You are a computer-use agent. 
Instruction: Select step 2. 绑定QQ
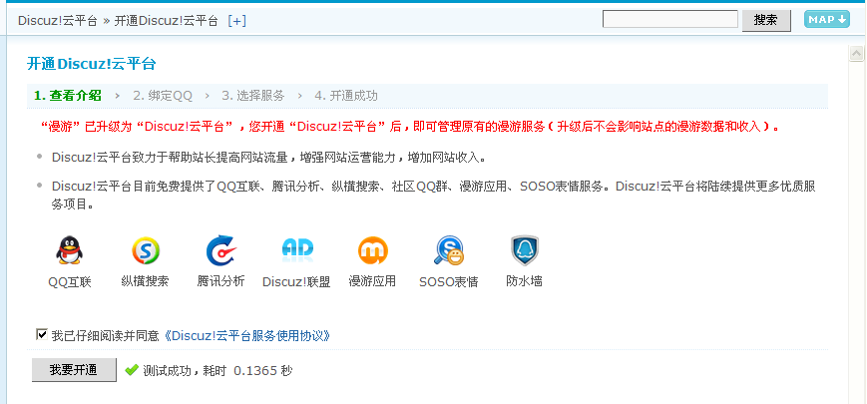(x=163, y=96)
